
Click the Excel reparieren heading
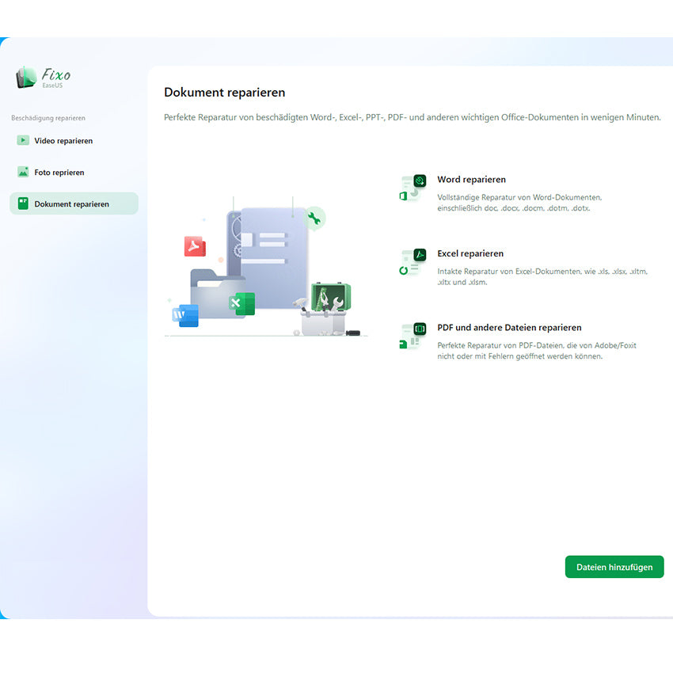(470, 254)
